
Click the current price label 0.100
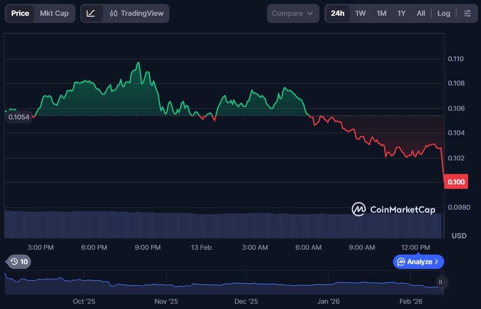[x=455, y=182]
